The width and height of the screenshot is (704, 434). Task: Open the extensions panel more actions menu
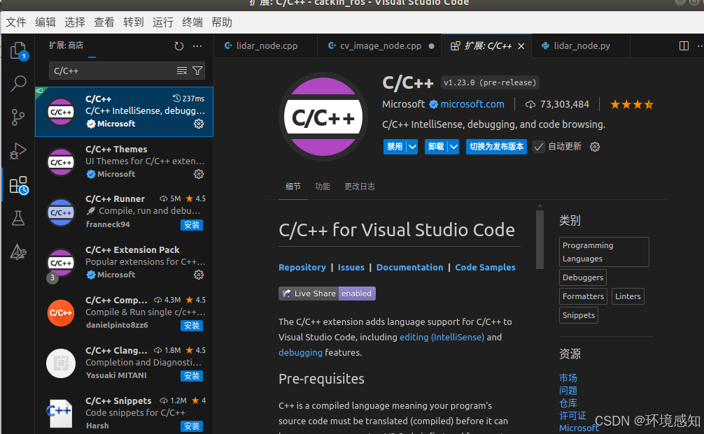[x=197, y=45]
